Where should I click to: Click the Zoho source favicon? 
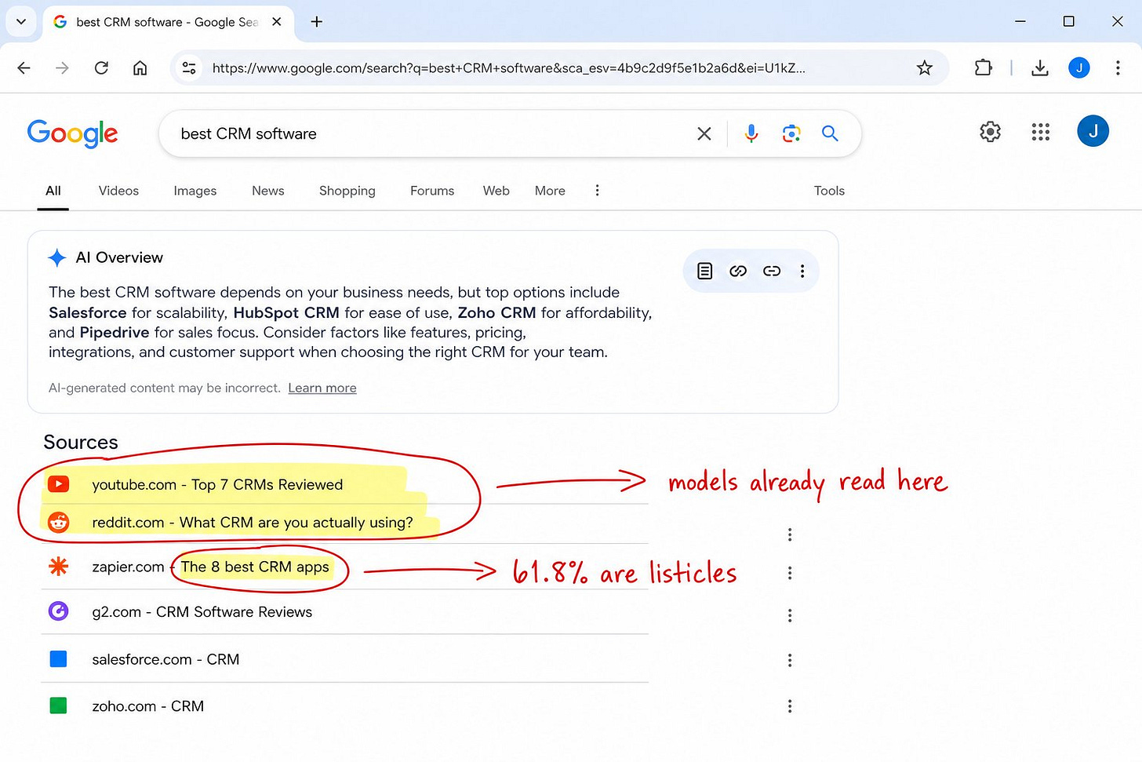pyautogui.click(x=59, y=705)
